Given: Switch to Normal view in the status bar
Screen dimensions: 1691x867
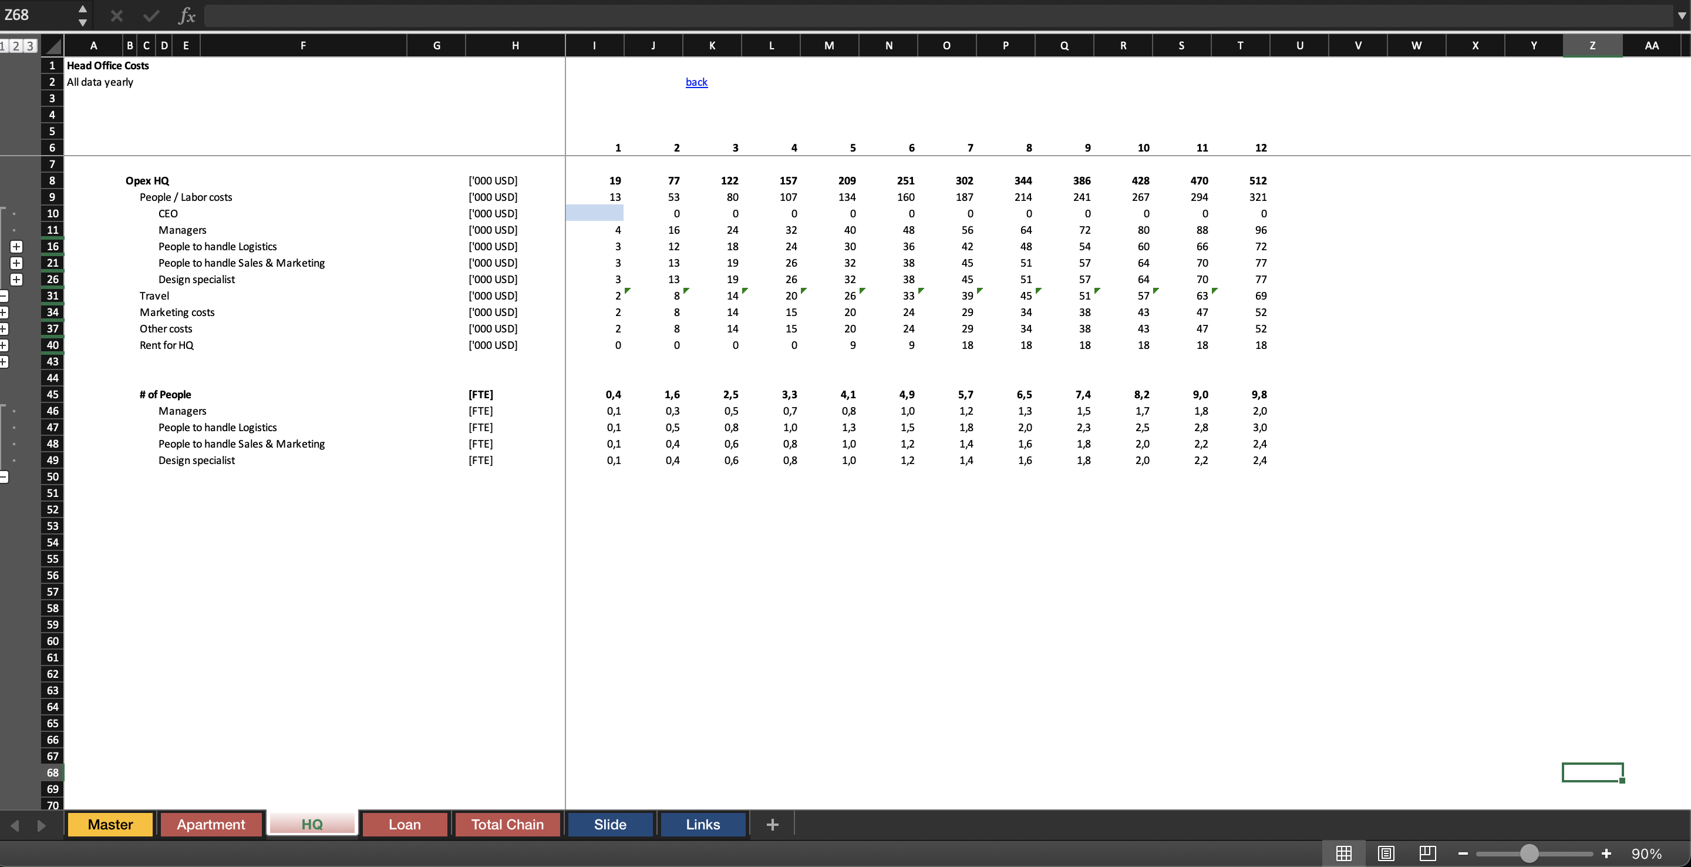Looking at the screenshot, I should pos(1344,853).
